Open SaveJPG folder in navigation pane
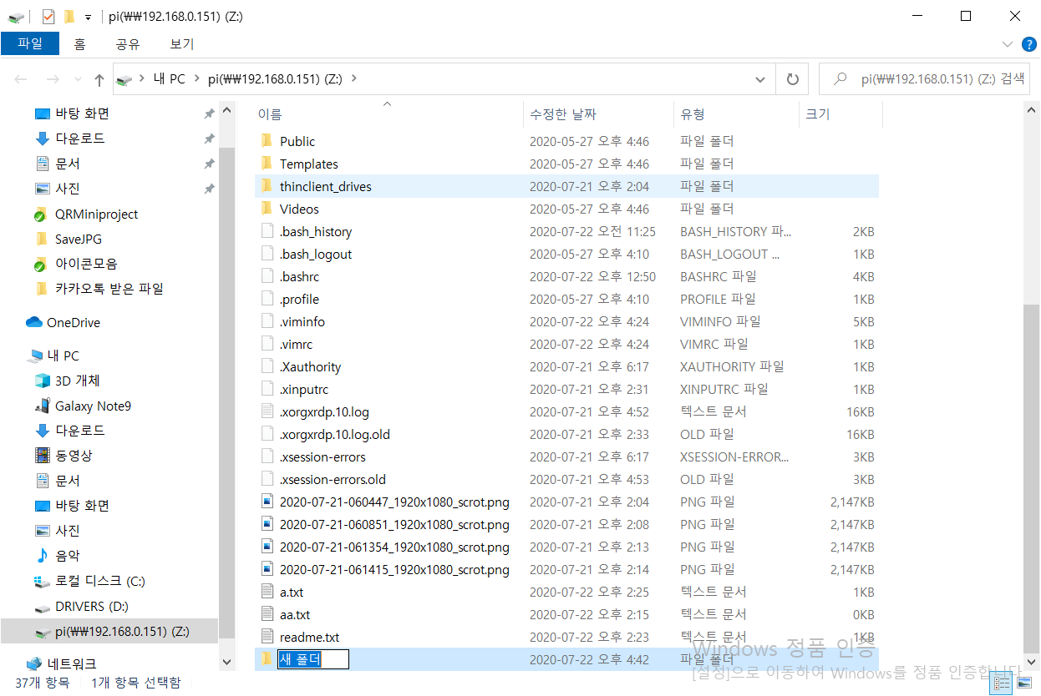The image size is (1041, 696). [x=79, y=240]
